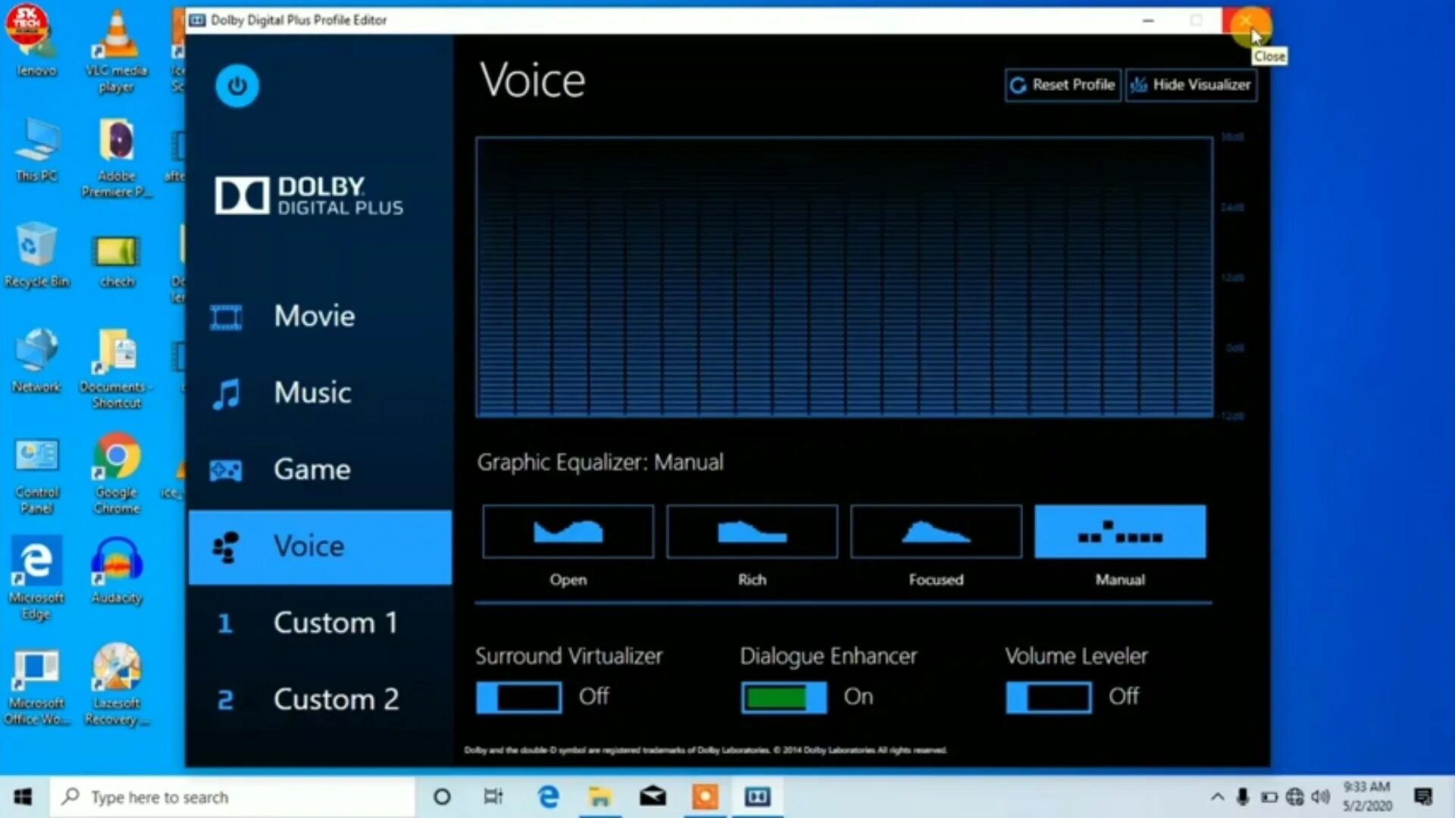Select the Manual equalizer preset icon
1455x818 pixels.
(x=1120, y=532)
